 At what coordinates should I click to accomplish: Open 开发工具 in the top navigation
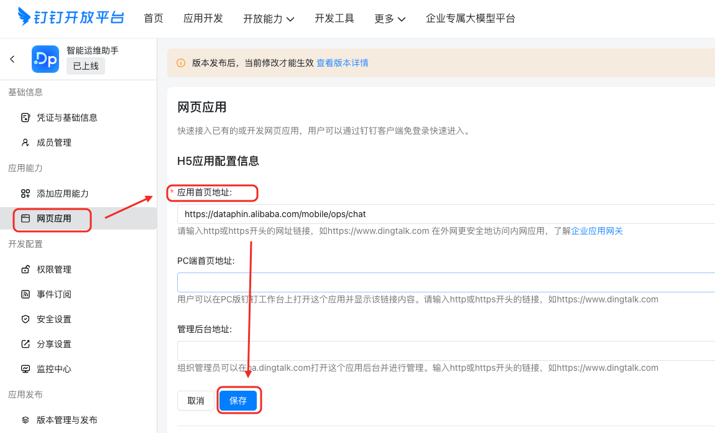(x=334, y=18)
